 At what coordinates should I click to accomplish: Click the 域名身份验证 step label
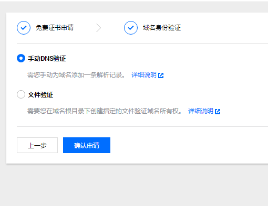click(162, 28)
